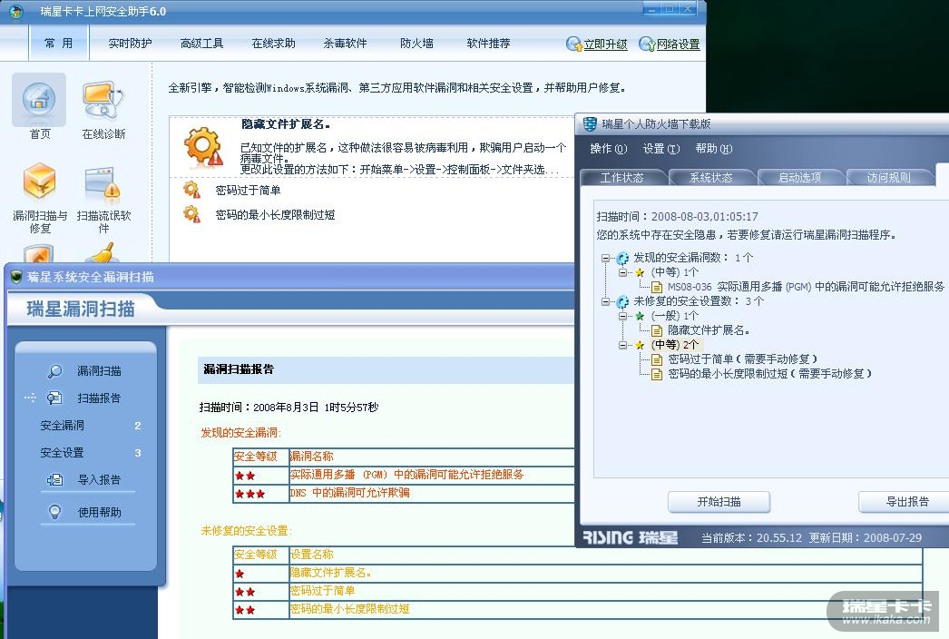Collapse the 发现的安全漏洞数 tree node
Viewport: 949px width, 639px height.
tap(605, 258)
